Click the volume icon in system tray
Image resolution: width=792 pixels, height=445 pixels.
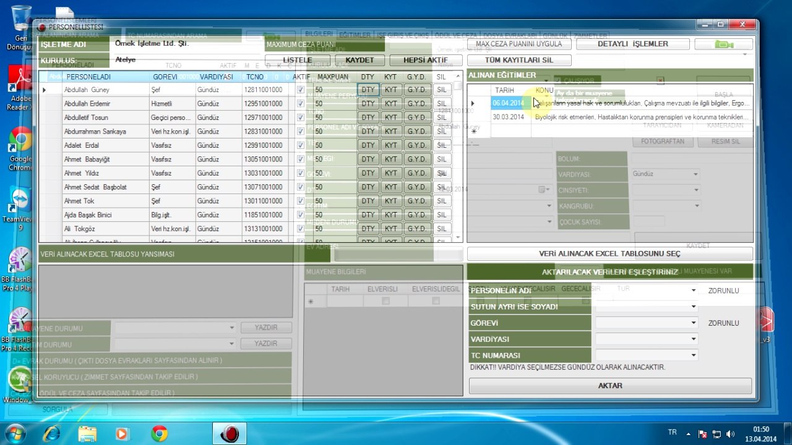[x=730, y=434]
